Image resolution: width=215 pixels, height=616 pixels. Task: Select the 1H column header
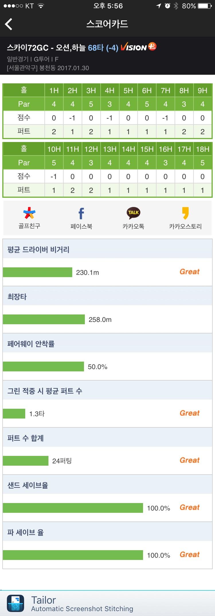pyautogui.click(x=54, y=91)
